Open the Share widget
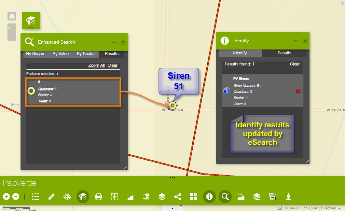The width and height of the screenshot is (345, 211). click(178, 196)
